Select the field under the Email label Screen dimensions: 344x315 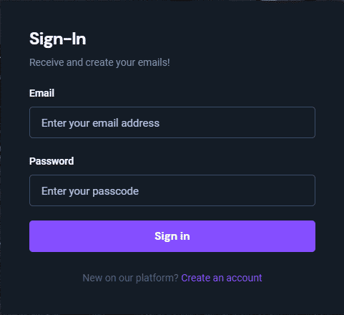172,122
